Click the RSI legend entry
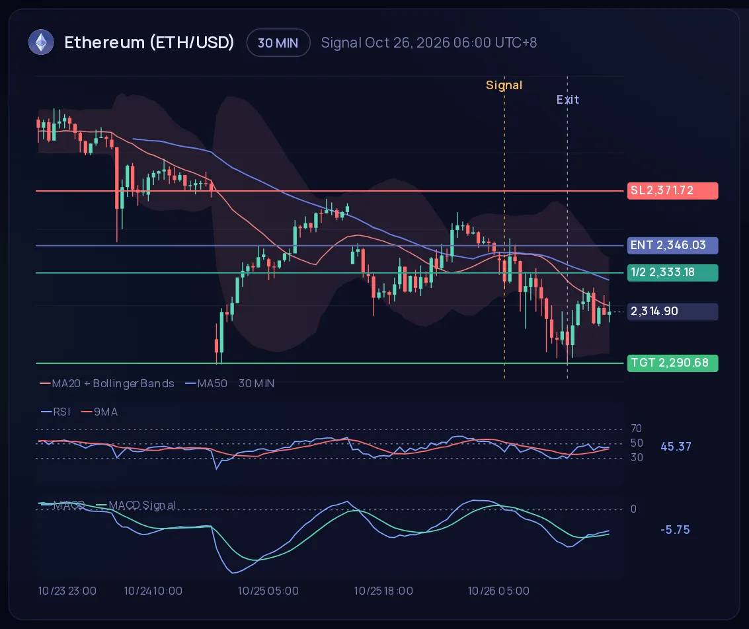749x629 pixels. point(56,412)
